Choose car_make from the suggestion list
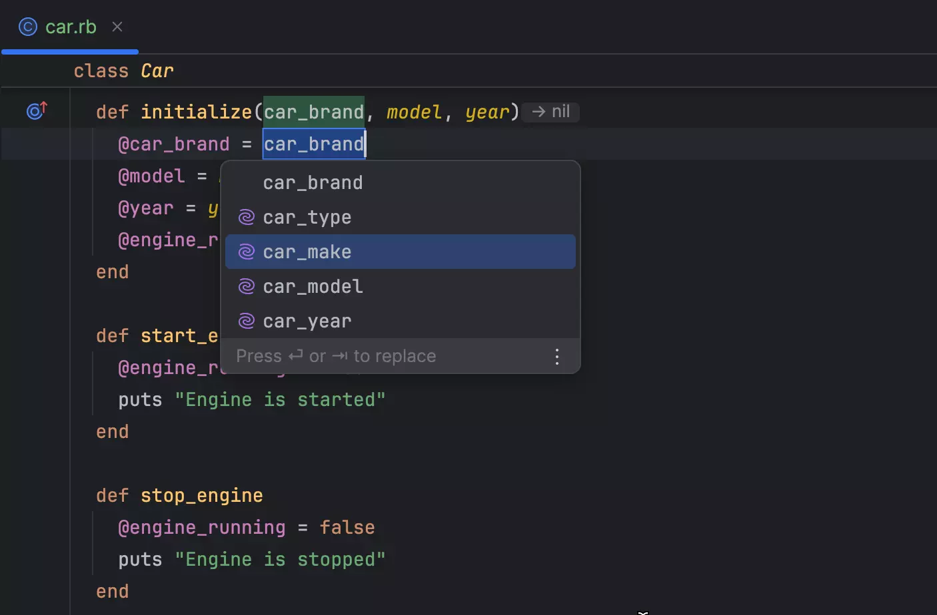The width and height of the screenshot is (937, 615). coord(307,251)
